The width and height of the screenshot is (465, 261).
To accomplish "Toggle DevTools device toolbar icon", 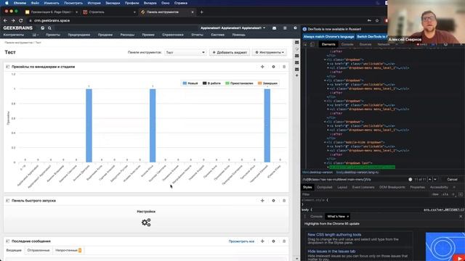I will pos(312,44).
